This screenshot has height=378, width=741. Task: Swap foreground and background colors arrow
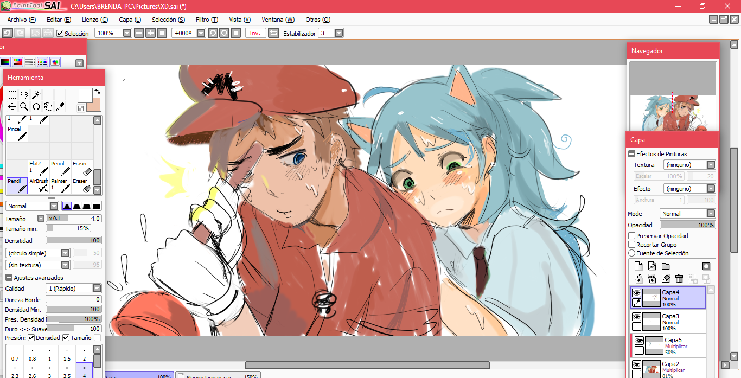[97, 92]
